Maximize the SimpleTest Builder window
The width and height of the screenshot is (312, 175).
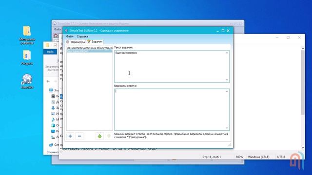223,31
